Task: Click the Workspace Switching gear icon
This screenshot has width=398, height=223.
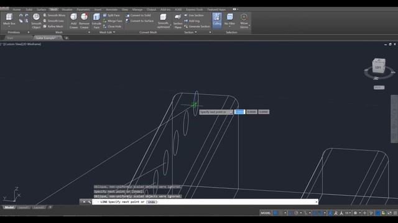Action: [355, 213]
